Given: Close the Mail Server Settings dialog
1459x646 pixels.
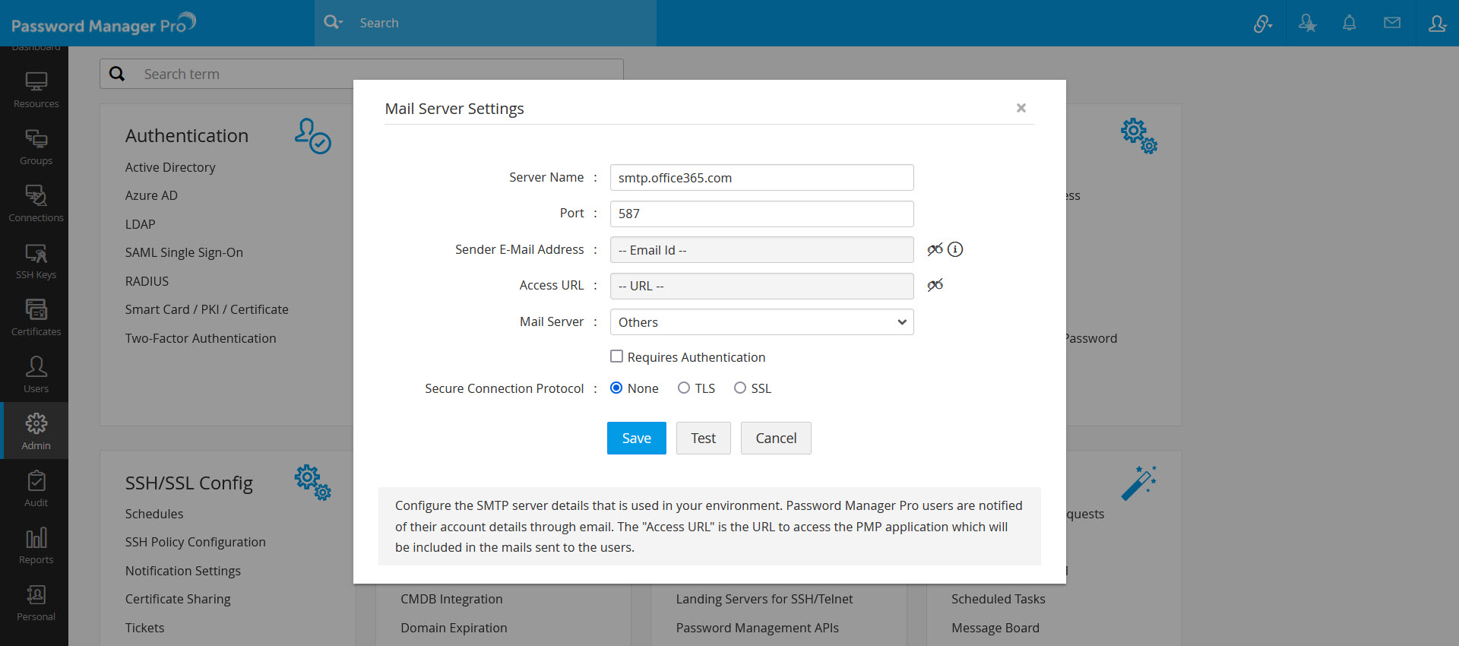Looking at the screenshot, I should tap(1021, 108).
